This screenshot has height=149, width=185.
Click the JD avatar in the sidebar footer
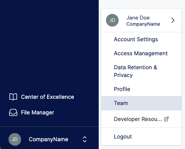pos(15,139)
